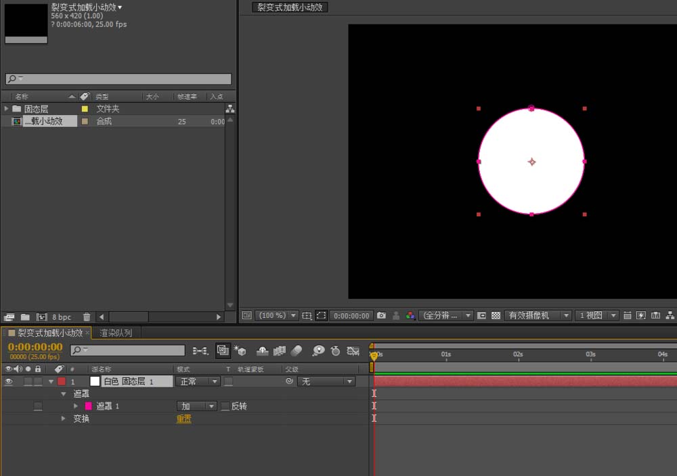Toggle the transparency grid icon
Screen dimensions: 677x476
pos(496,316)
